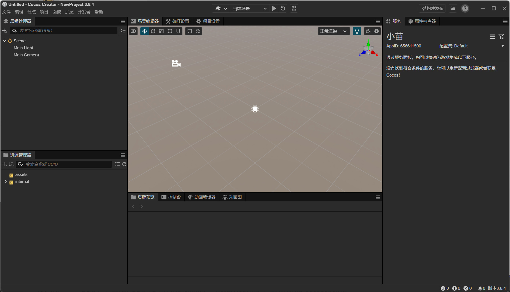The width and height of the screenshot is (510, 292).
Task: Click the scene camera settings icon
Action: tap(368, 31)
